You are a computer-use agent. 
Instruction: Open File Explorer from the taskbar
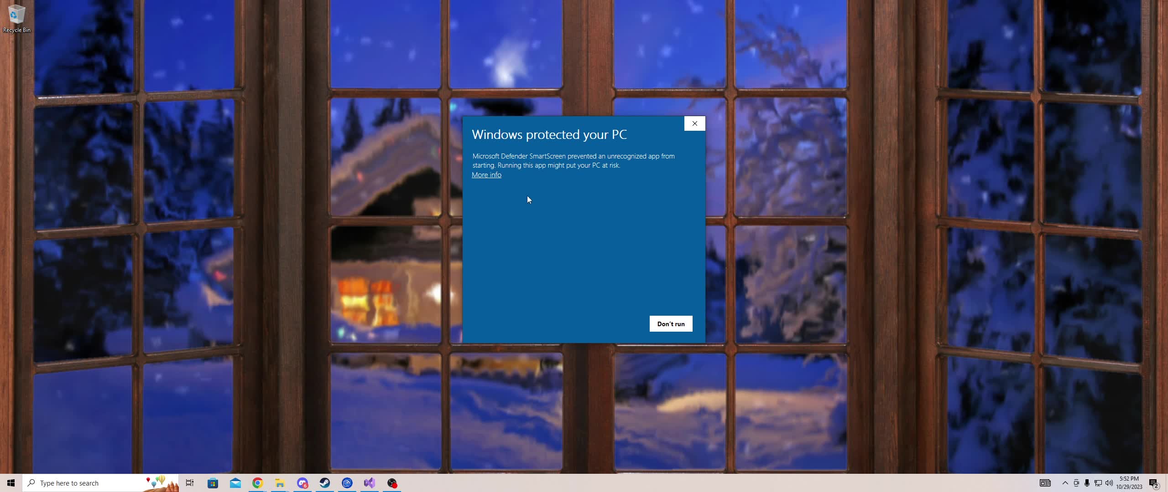point(280,483)
